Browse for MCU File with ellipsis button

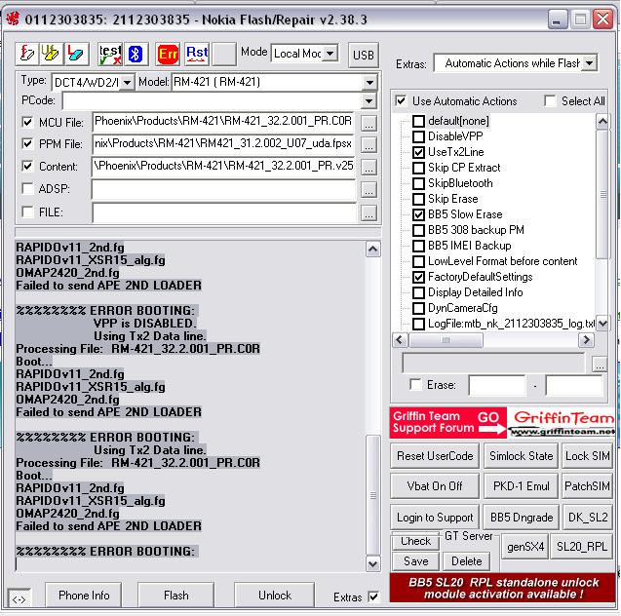[x=369, y=123]
